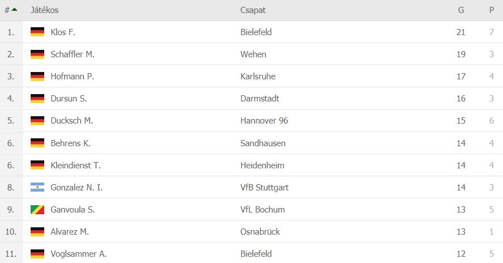
Task: Click the flag icon next to Dursun S.
Action: 37,99
